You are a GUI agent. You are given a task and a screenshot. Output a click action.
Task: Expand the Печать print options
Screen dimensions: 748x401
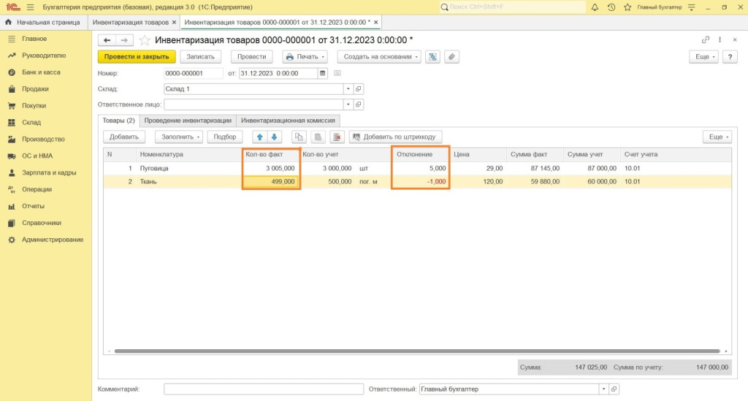[304, 56]
